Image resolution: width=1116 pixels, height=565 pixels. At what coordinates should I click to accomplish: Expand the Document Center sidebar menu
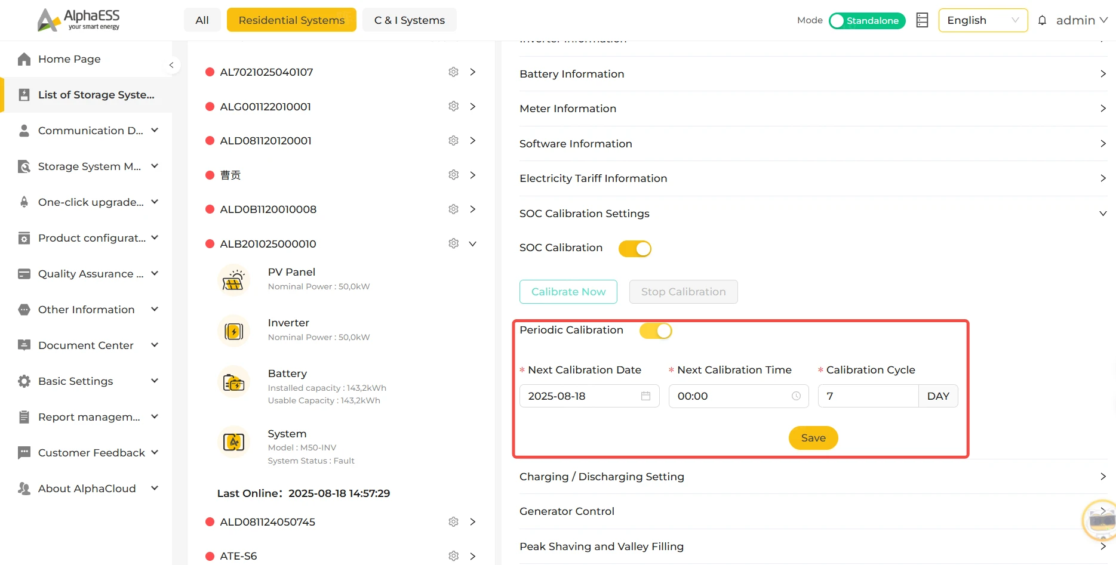click(155, 345)
